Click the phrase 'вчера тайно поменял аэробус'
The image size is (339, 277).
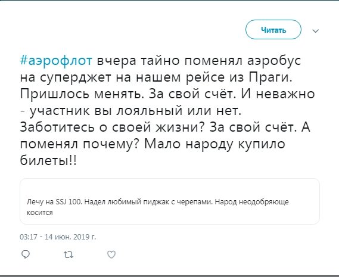[198, 61]
